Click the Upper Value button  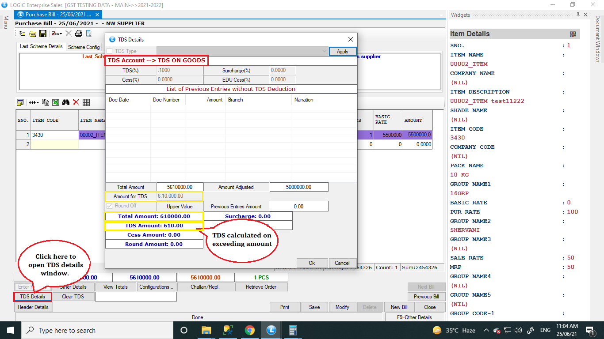(x=180, y=207)
